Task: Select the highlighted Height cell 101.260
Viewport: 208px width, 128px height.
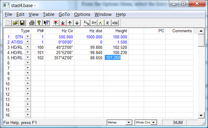Action: 113,58
